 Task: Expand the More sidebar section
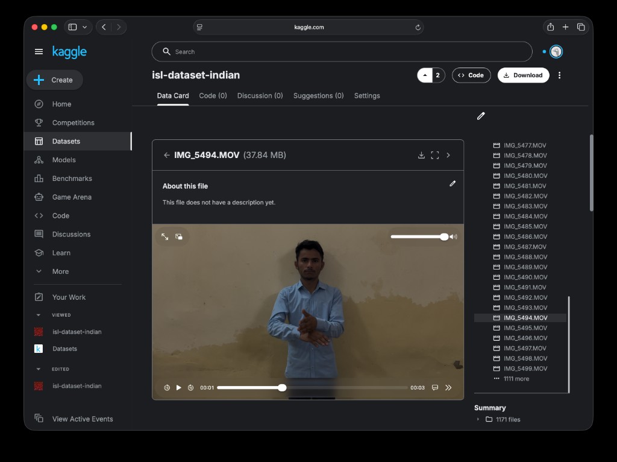tap(60, 271)
